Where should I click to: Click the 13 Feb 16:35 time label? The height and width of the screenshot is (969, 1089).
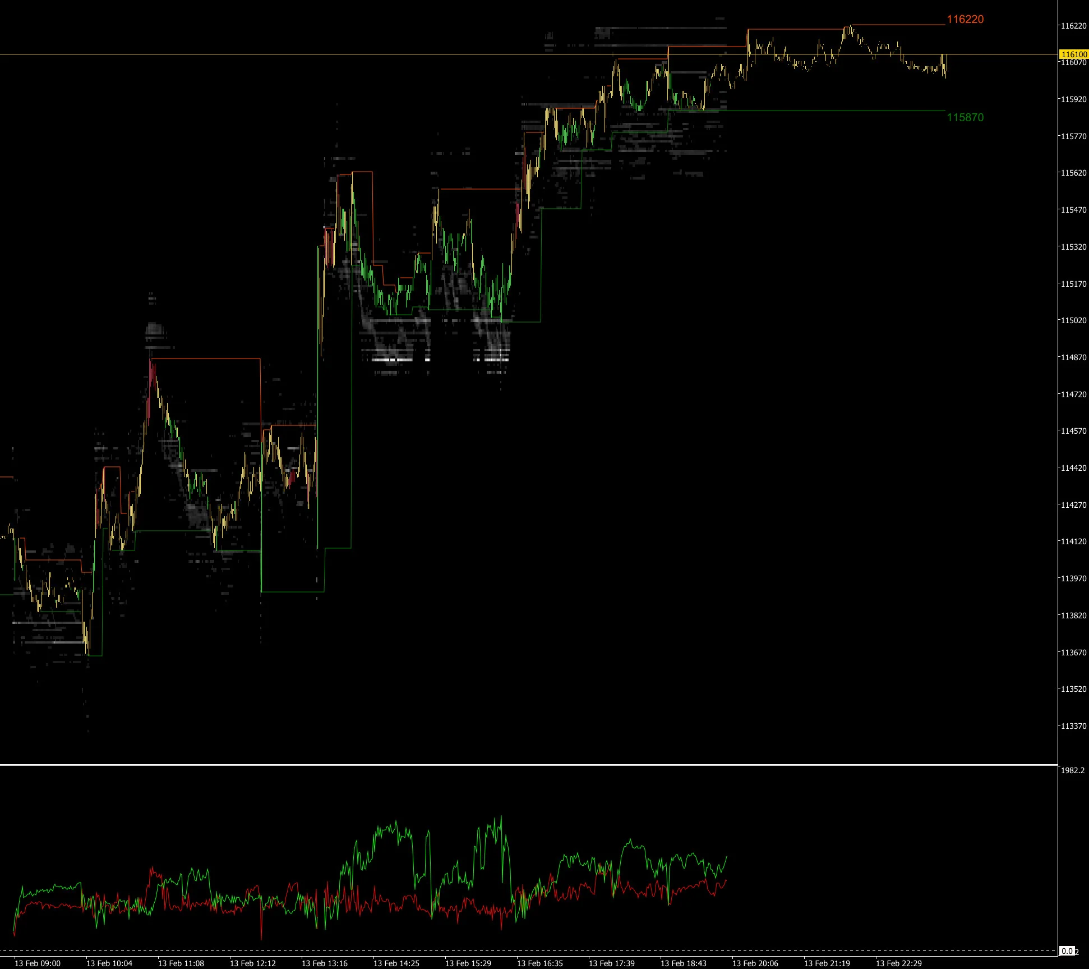540,963
